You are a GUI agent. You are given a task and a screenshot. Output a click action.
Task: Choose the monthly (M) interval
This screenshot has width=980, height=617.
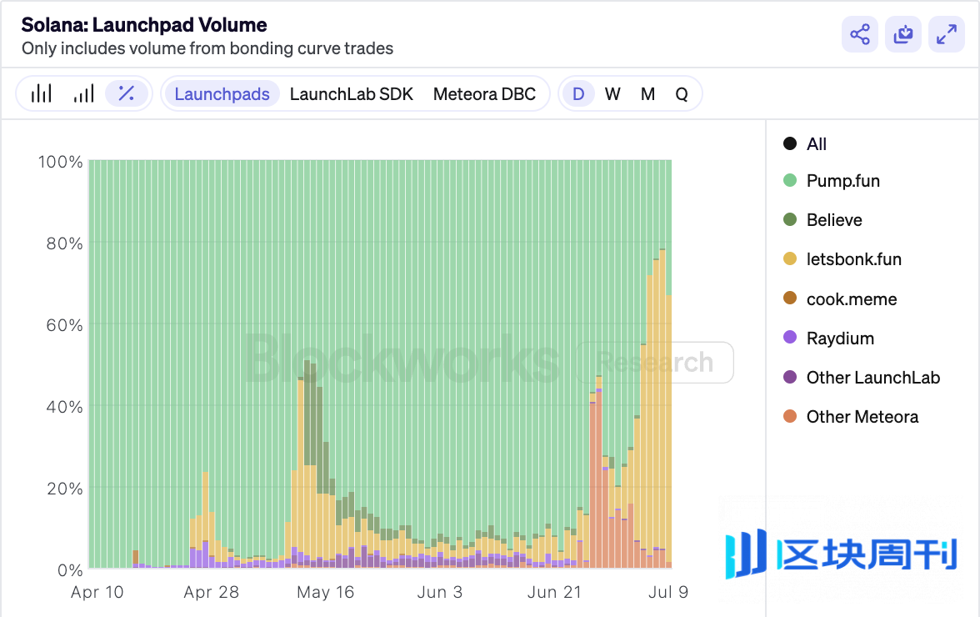(x=647, y=93)
